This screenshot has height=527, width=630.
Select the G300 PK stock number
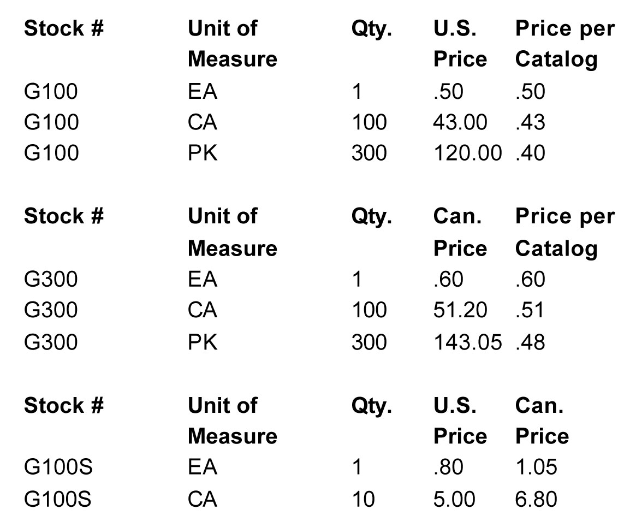coord(51,342)
